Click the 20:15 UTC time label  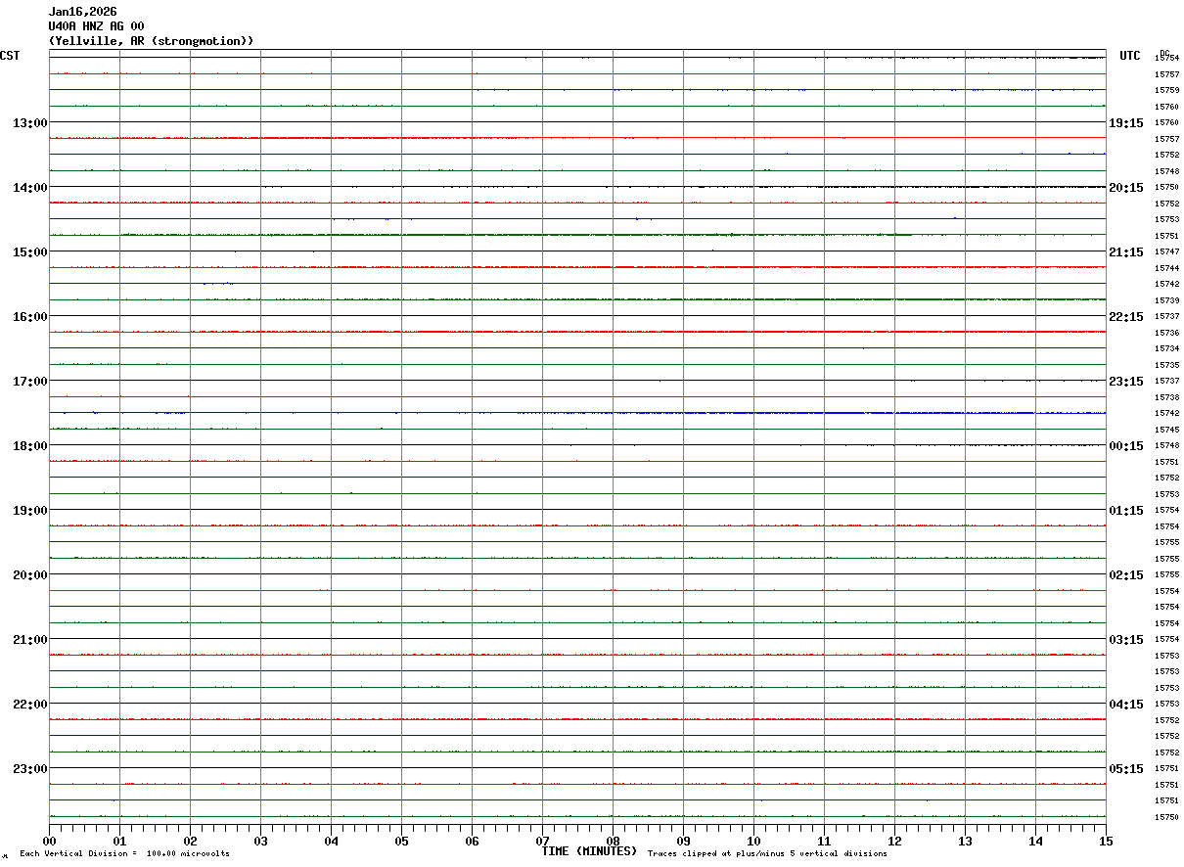pyautogui.click(x=1126, y=188)
